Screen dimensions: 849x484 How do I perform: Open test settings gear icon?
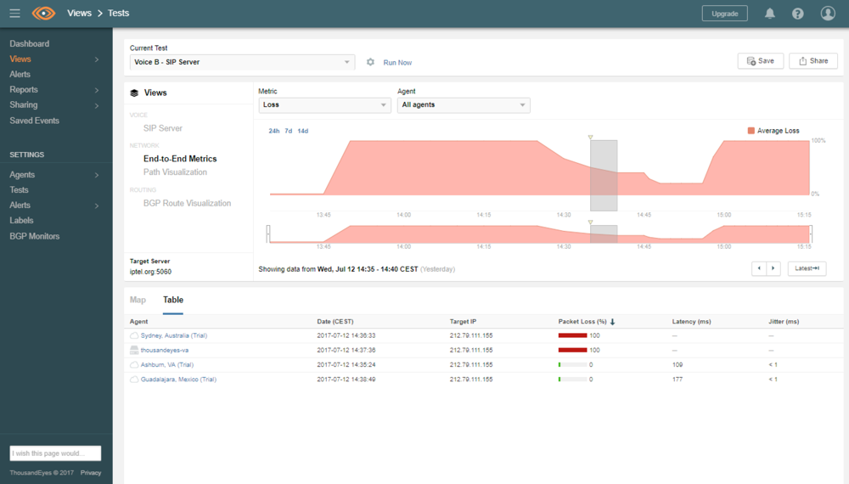point(370,62)
